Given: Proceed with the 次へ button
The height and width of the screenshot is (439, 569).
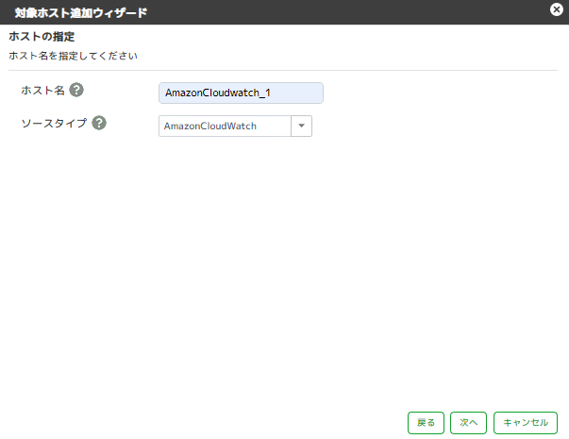Looking at the screenshot, I should 468,423.
